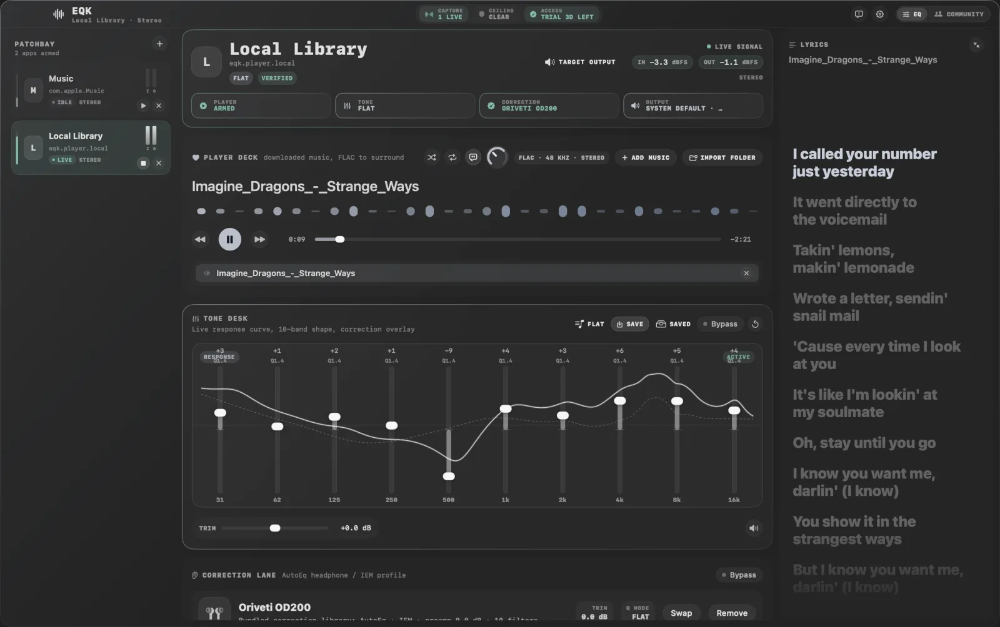Adjust the 31 Hz band slider
1000x627 pixels.
pos(220,413)
